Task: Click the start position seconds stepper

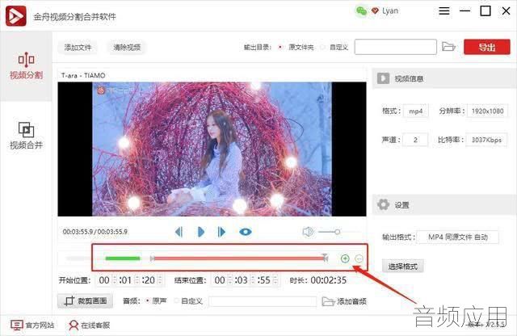Action: click(x=160, y=280)
